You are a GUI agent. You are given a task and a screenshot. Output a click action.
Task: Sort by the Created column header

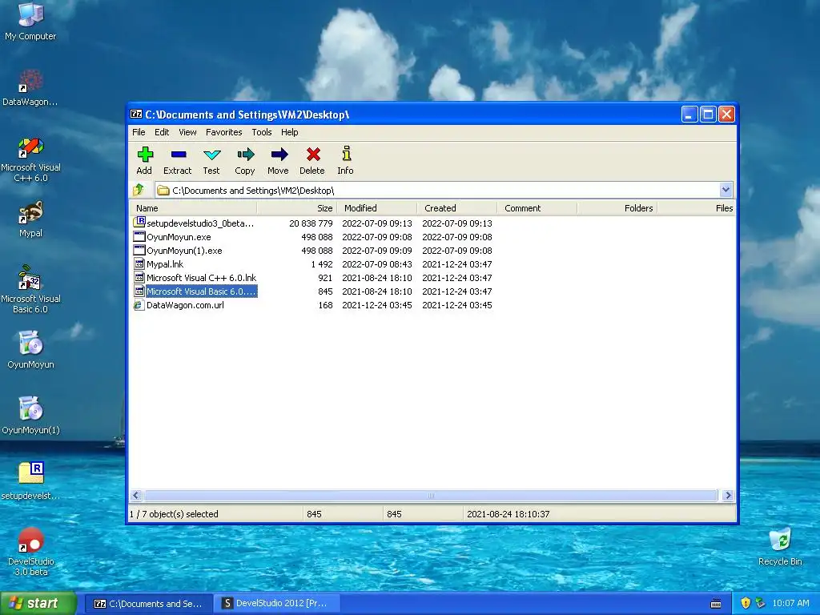point(456,208)
